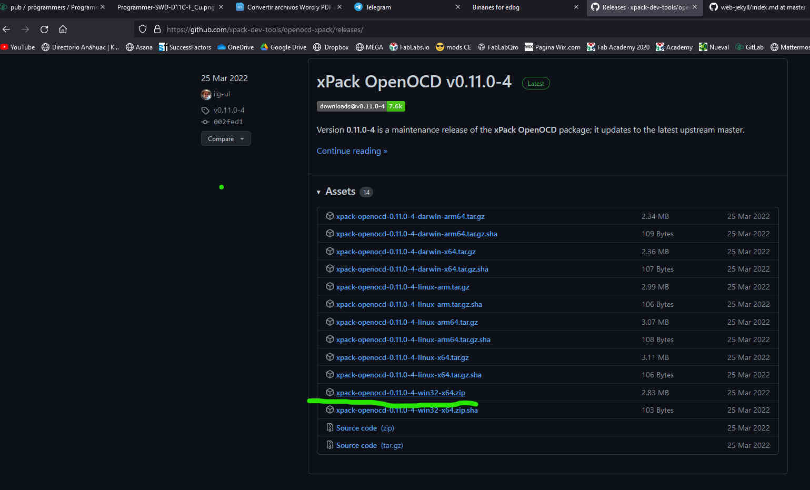Open commit 002fed1
This screenshot has height=490, width=810.
tap(228, 122)
